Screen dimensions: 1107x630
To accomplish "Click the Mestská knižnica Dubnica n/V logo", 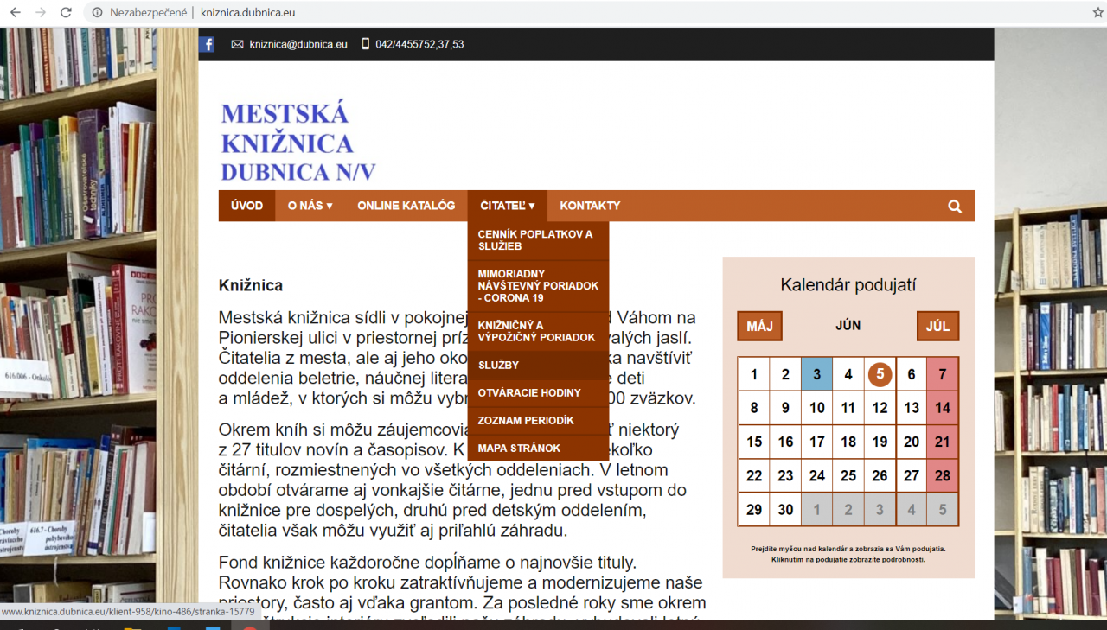I will click(298, 143).
